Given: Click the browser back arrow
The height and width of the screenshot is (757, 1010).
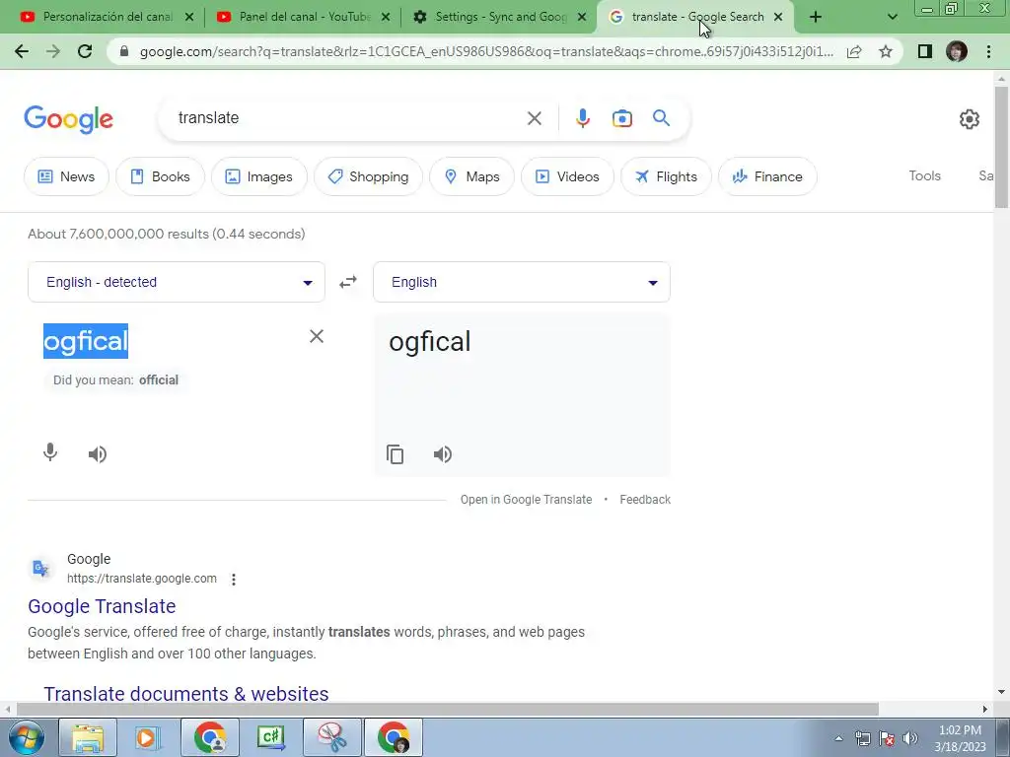Looking at the screenshot, I should 22,51.
